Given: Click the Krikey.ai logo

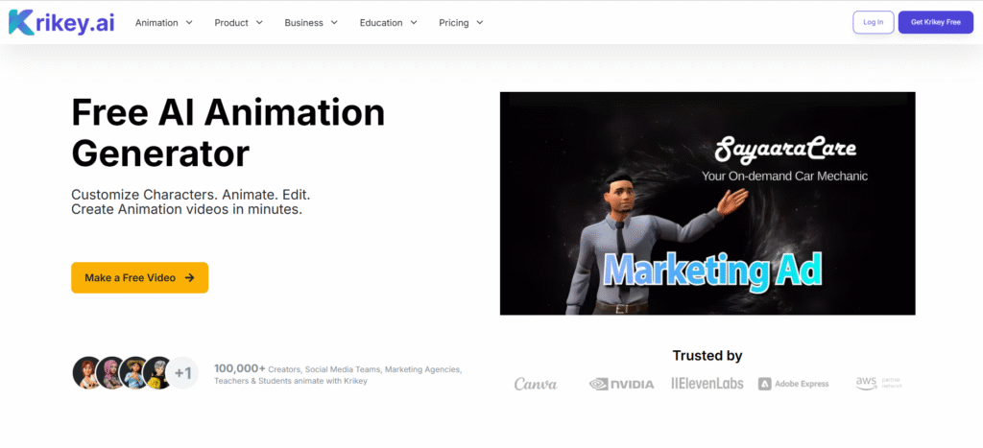Looking at the screenshot, I should [x=61, y=23].
